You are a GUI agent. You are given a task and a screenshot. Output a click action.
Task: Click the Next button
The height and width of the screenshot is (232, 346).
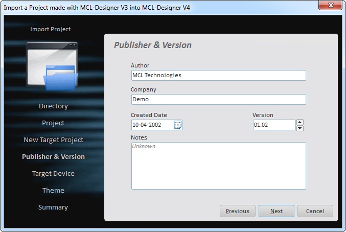(x=276, y=211)
